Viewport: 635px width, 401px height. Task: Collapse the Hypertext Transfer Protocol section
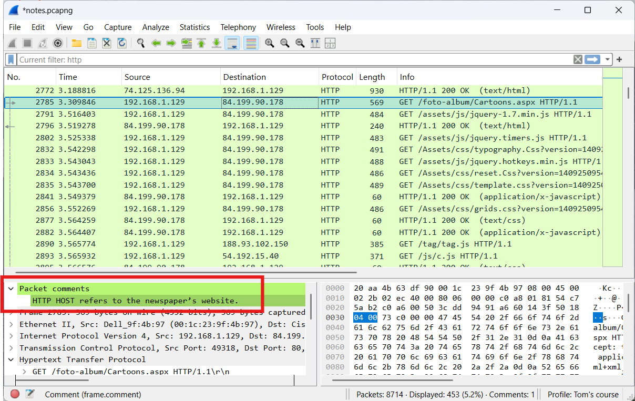(x=11, y=359)
